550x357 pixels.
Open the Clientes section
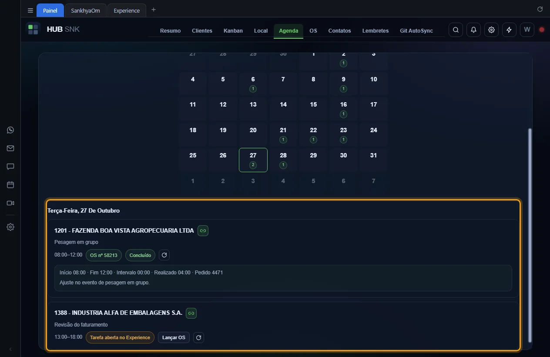coord(202,31)
